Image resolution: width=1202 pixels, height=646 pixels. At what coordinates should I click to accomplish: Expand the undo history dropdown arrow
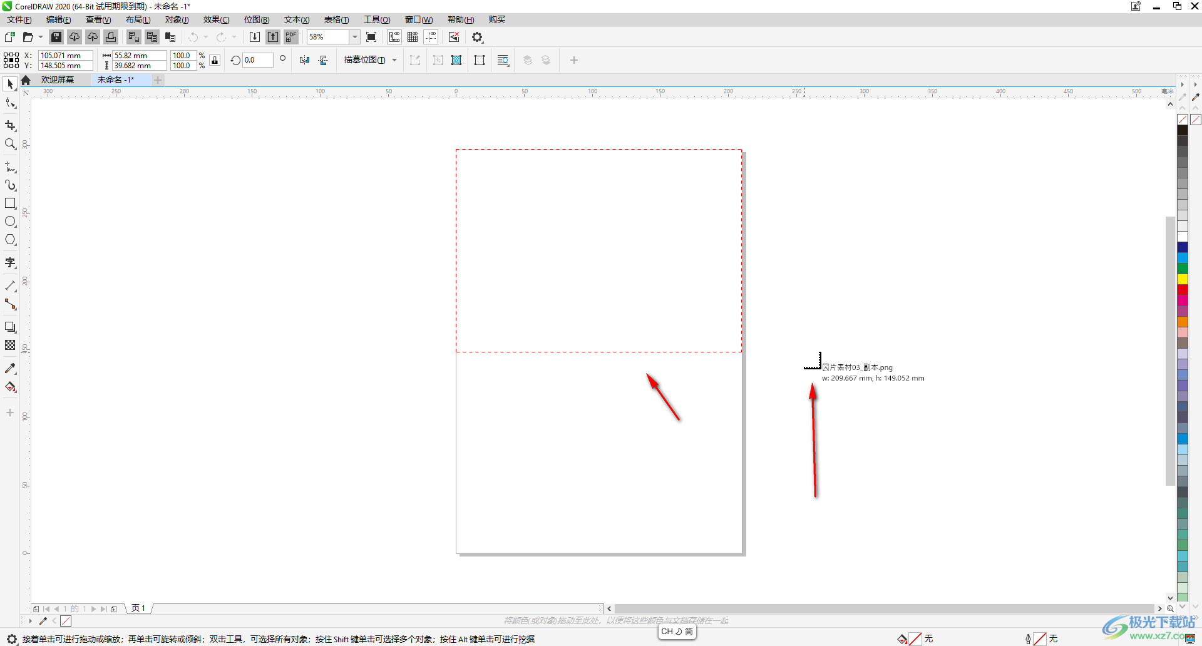point(206,37)
